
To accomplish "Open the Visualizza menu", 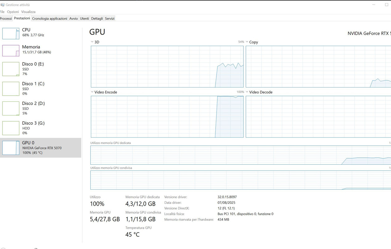I will (28, 12).
